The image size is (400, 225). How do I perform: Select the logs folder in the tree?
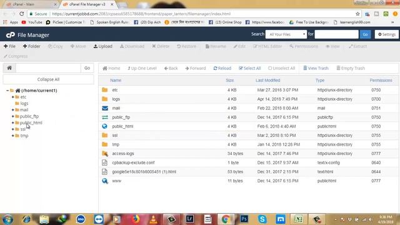[x=24, y=104]
